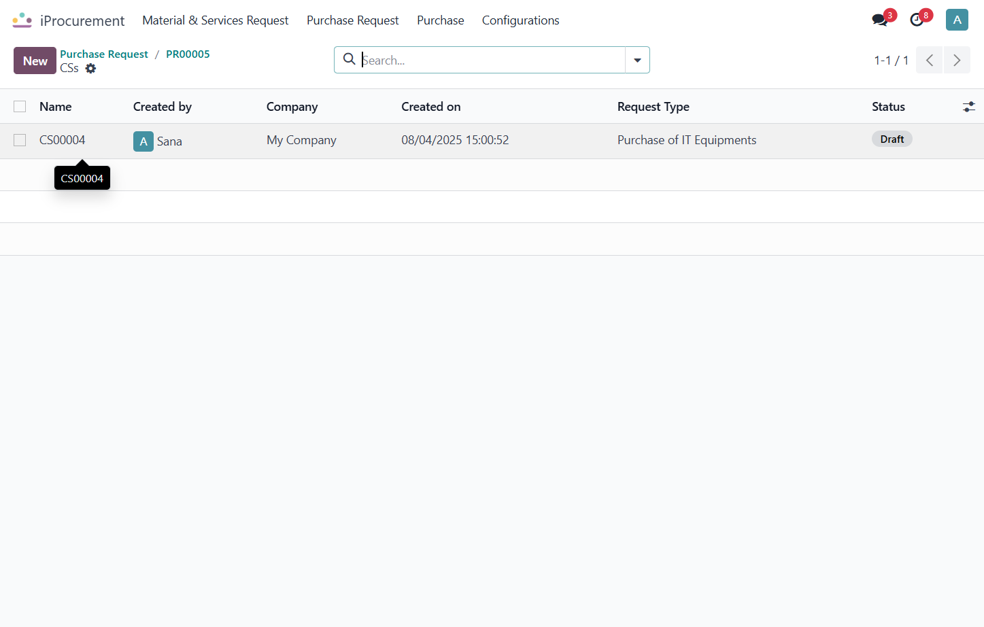Click the CSs settings gear icon
The width and height of the screenshot is (984, 627).
pos(90,68)
